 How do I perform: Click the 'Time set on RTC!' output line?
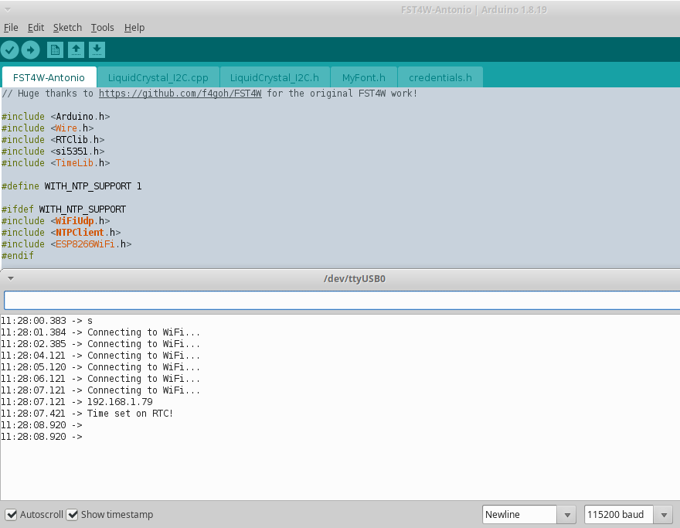coord(87,414)
